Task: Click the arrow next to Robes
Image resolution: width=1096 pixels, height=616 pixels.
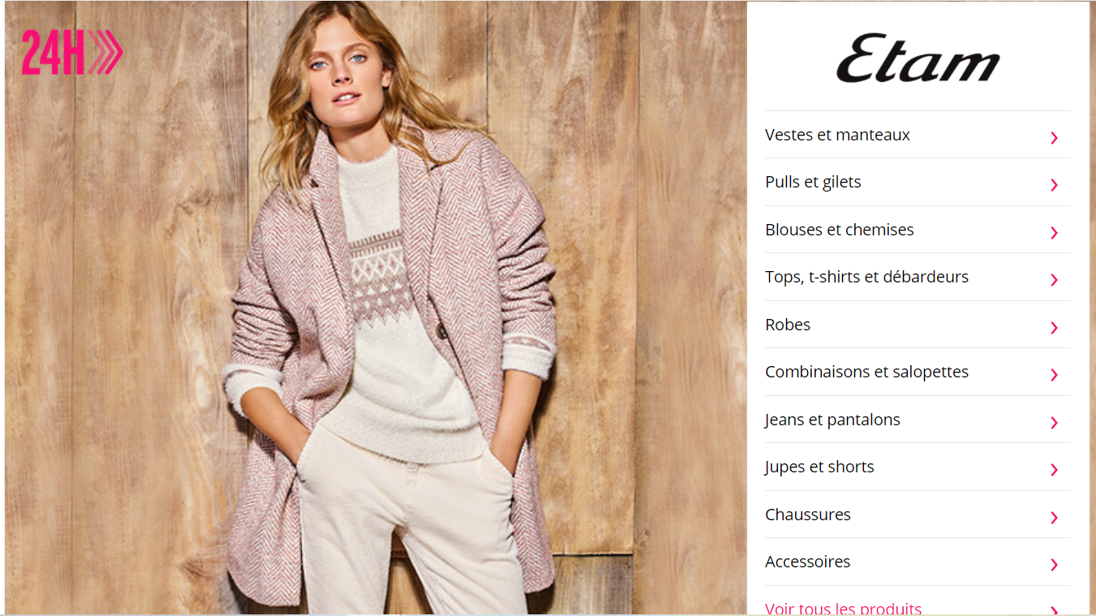Action: tap(1054, 328)
